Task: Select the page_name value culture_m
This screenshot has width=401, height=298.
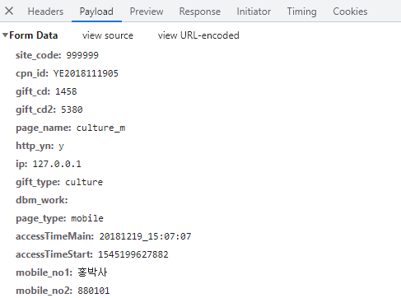Action: pos(100,128)
